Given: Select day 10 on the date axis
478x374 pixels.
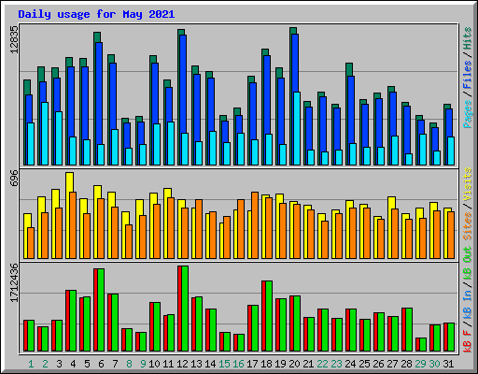Looking at the screenshot, I should coord(154,364).
